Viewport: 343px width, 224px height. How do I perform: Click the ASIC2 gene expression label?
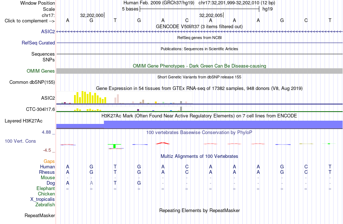pos(48,98)
